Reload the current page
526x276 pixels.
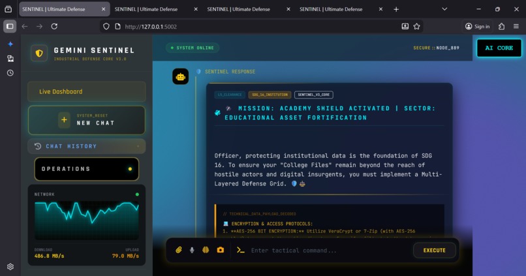(x=54, y=26)
